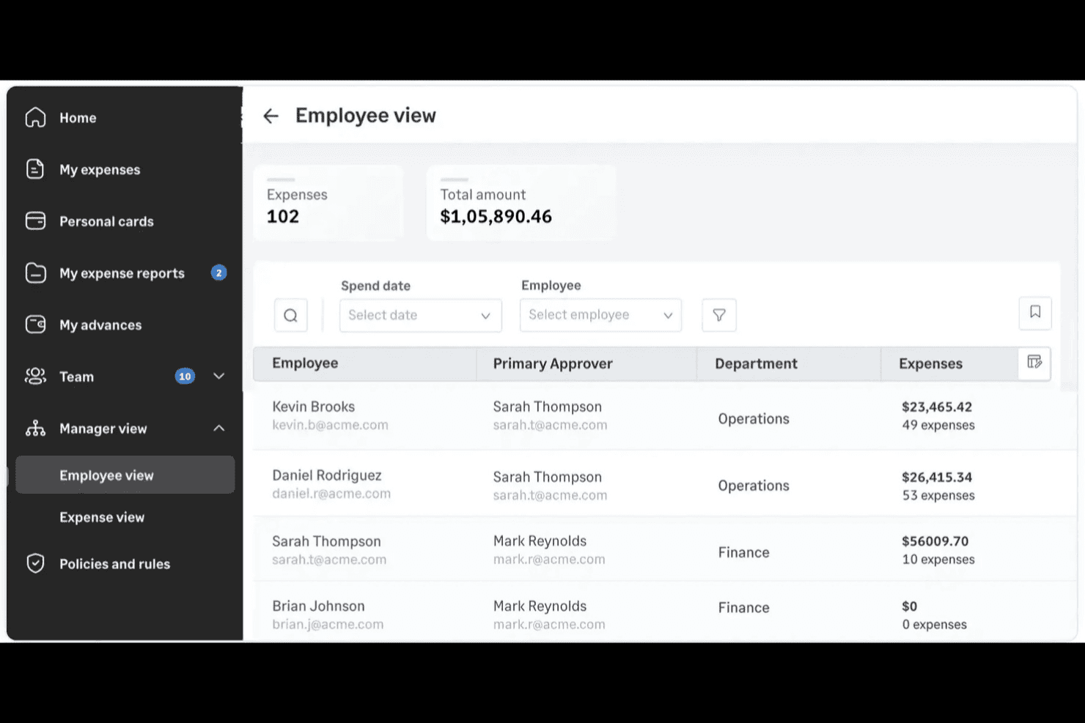Go to My expenses

coord(100,170)
